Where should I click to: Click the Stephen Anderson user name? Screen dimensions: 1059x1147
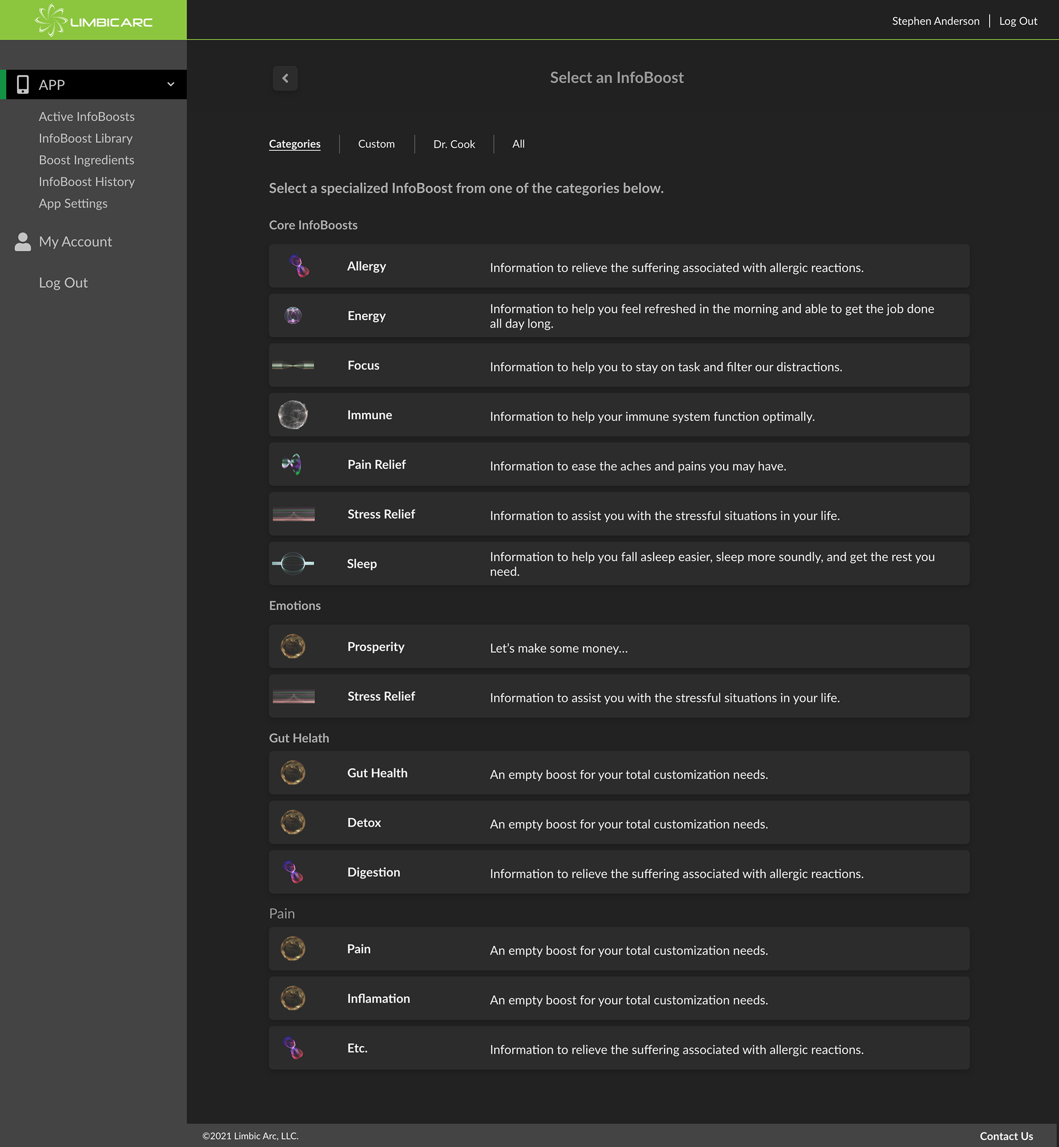[935, 21]
